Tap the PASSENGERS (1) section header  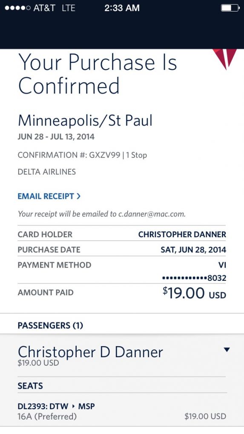coord(50,326)
